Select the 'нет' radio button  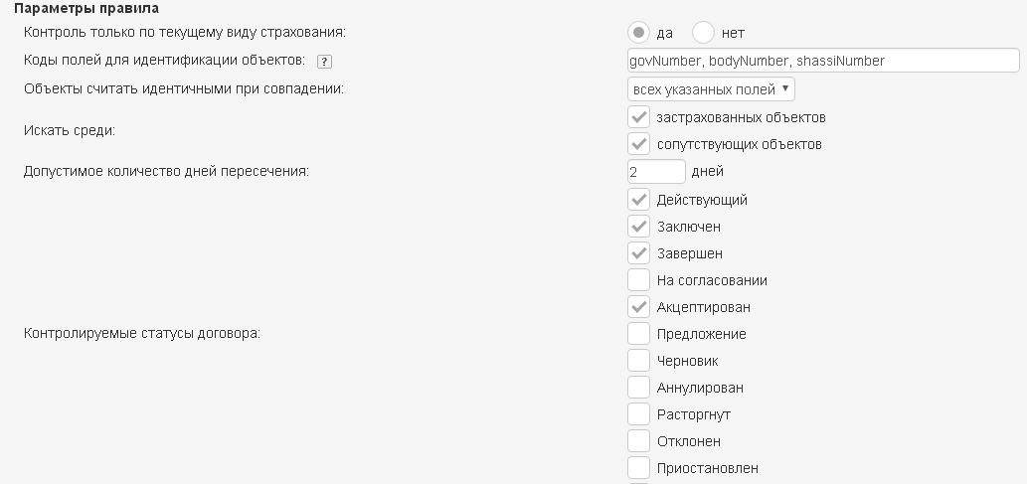pos(704,33)
